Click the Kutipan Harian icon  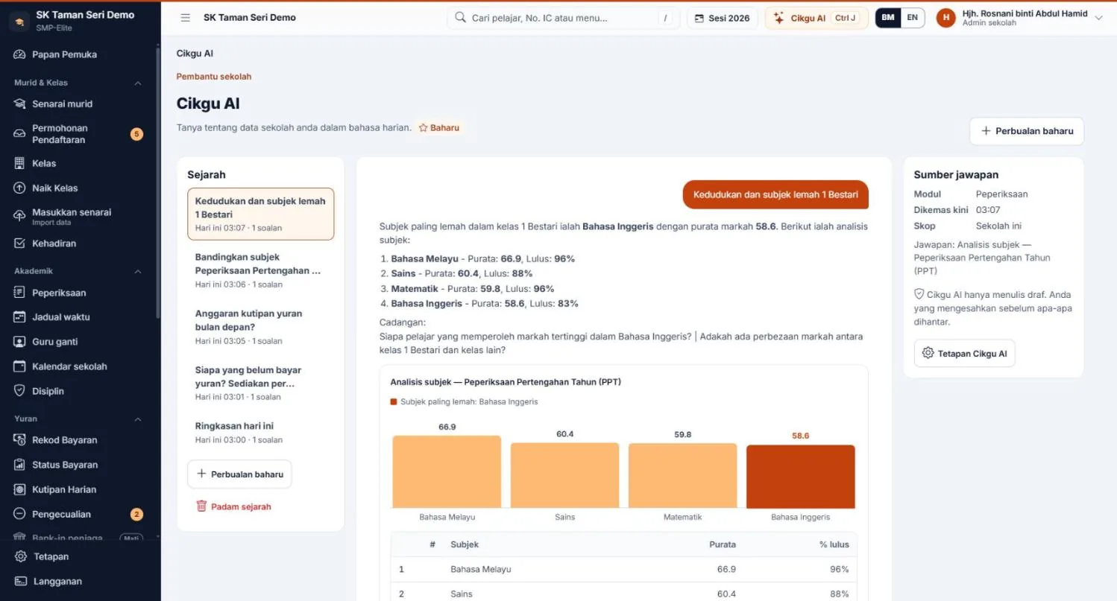point(20,489)
